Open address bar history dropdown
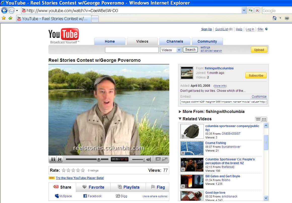292x203 pixels. [x=244, y=10]
